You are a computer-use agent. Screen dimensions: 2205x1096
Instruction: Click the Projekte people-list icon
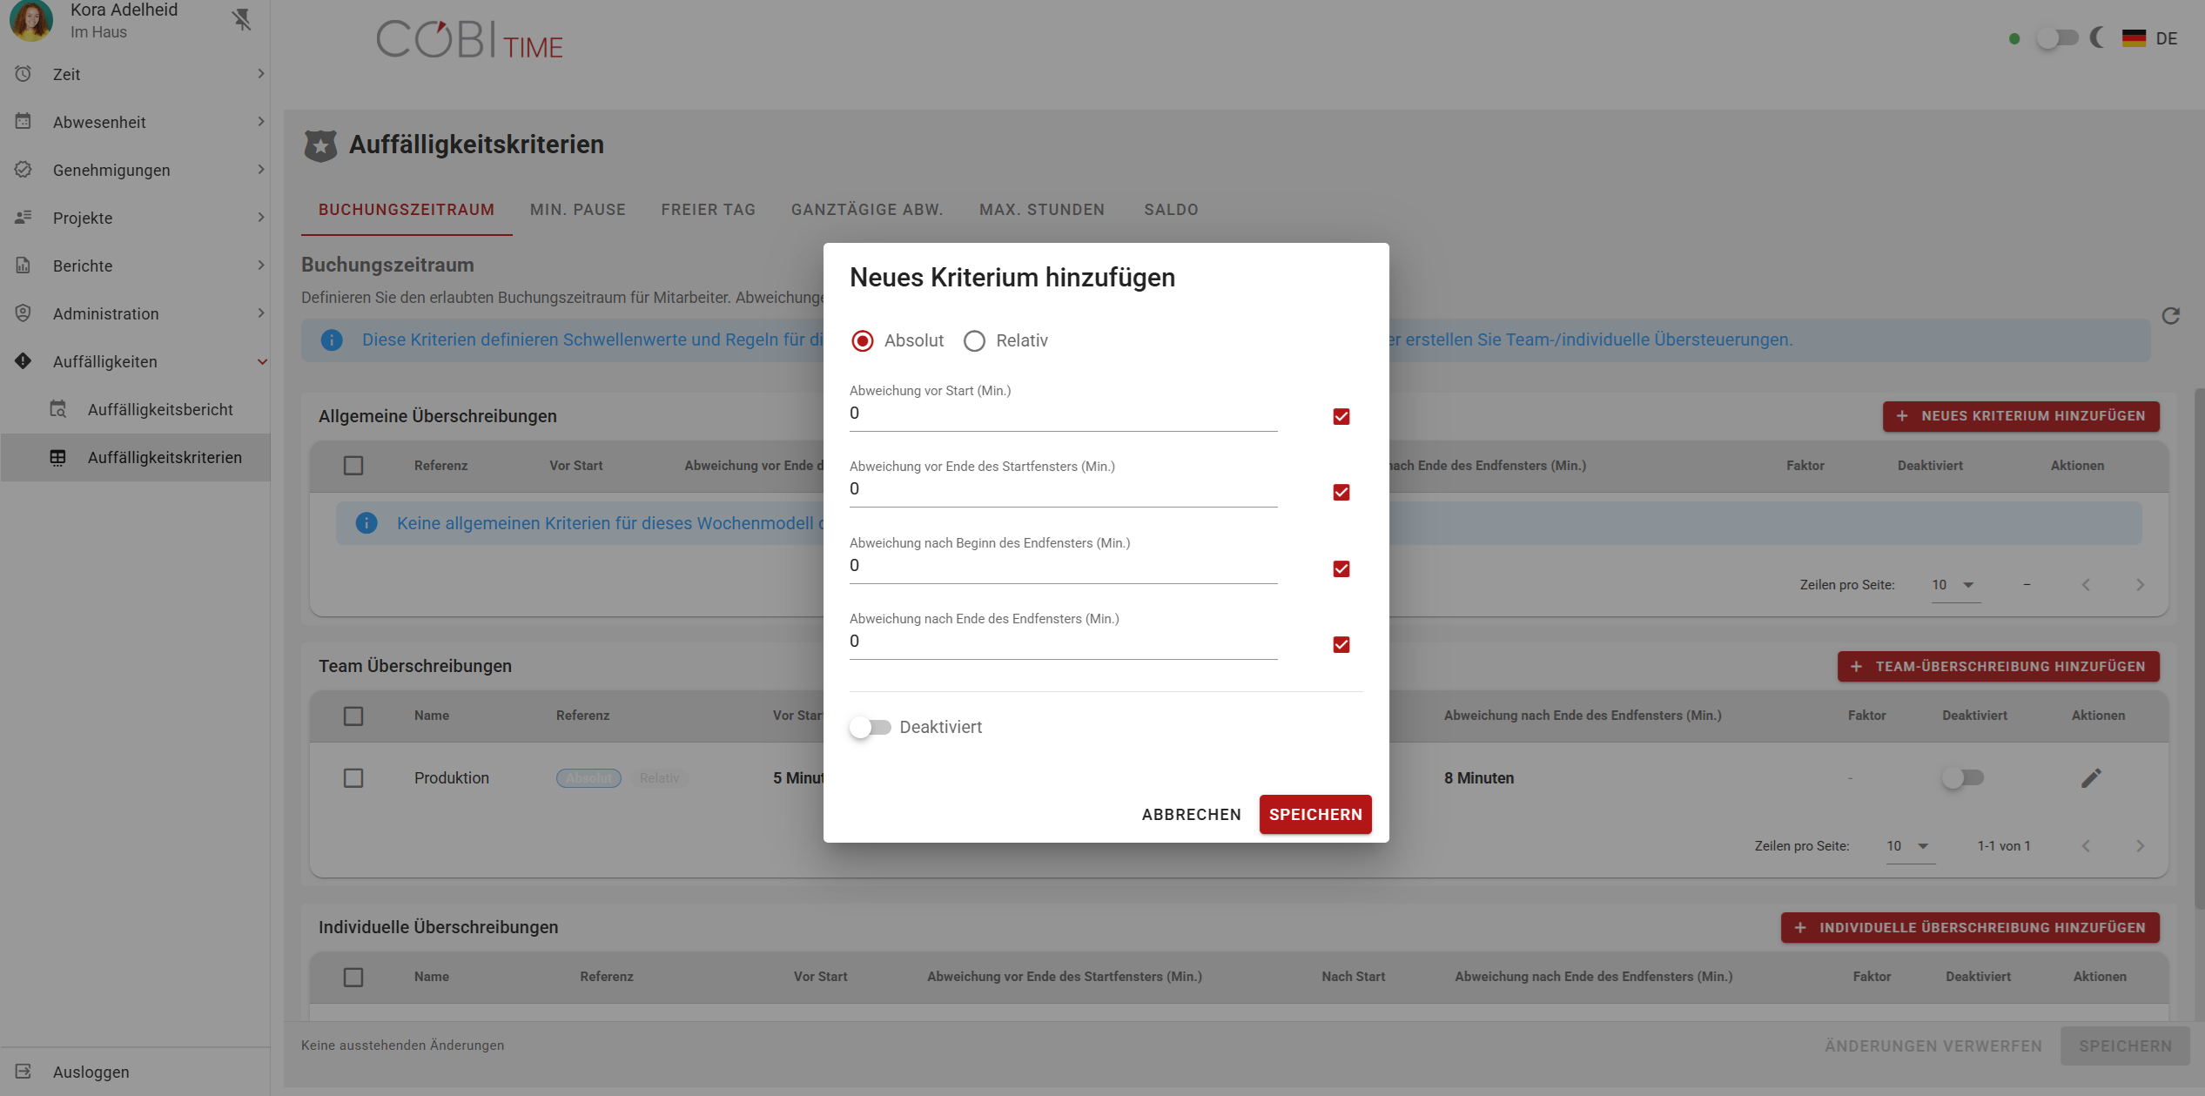point(24,218)
